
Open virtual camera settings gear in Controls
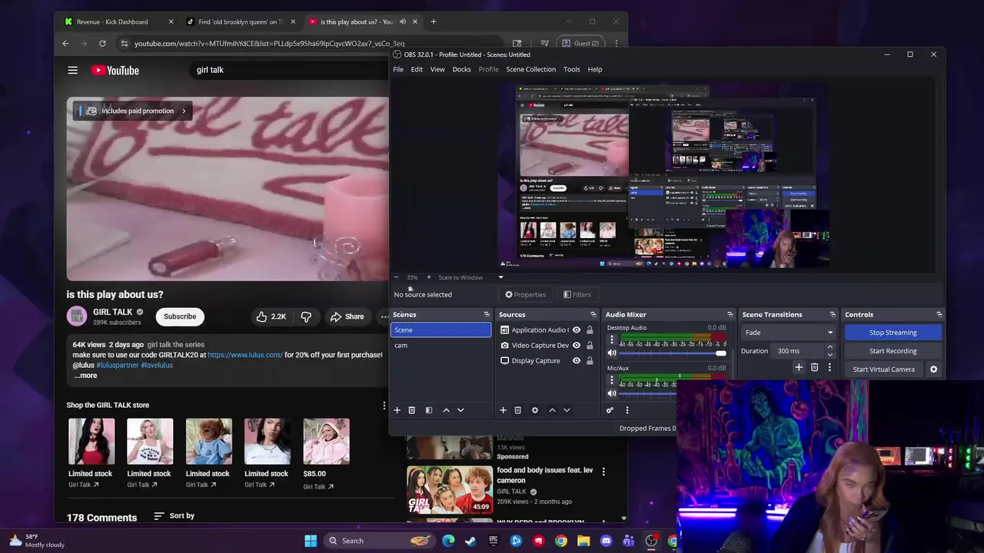coord(933,369)
